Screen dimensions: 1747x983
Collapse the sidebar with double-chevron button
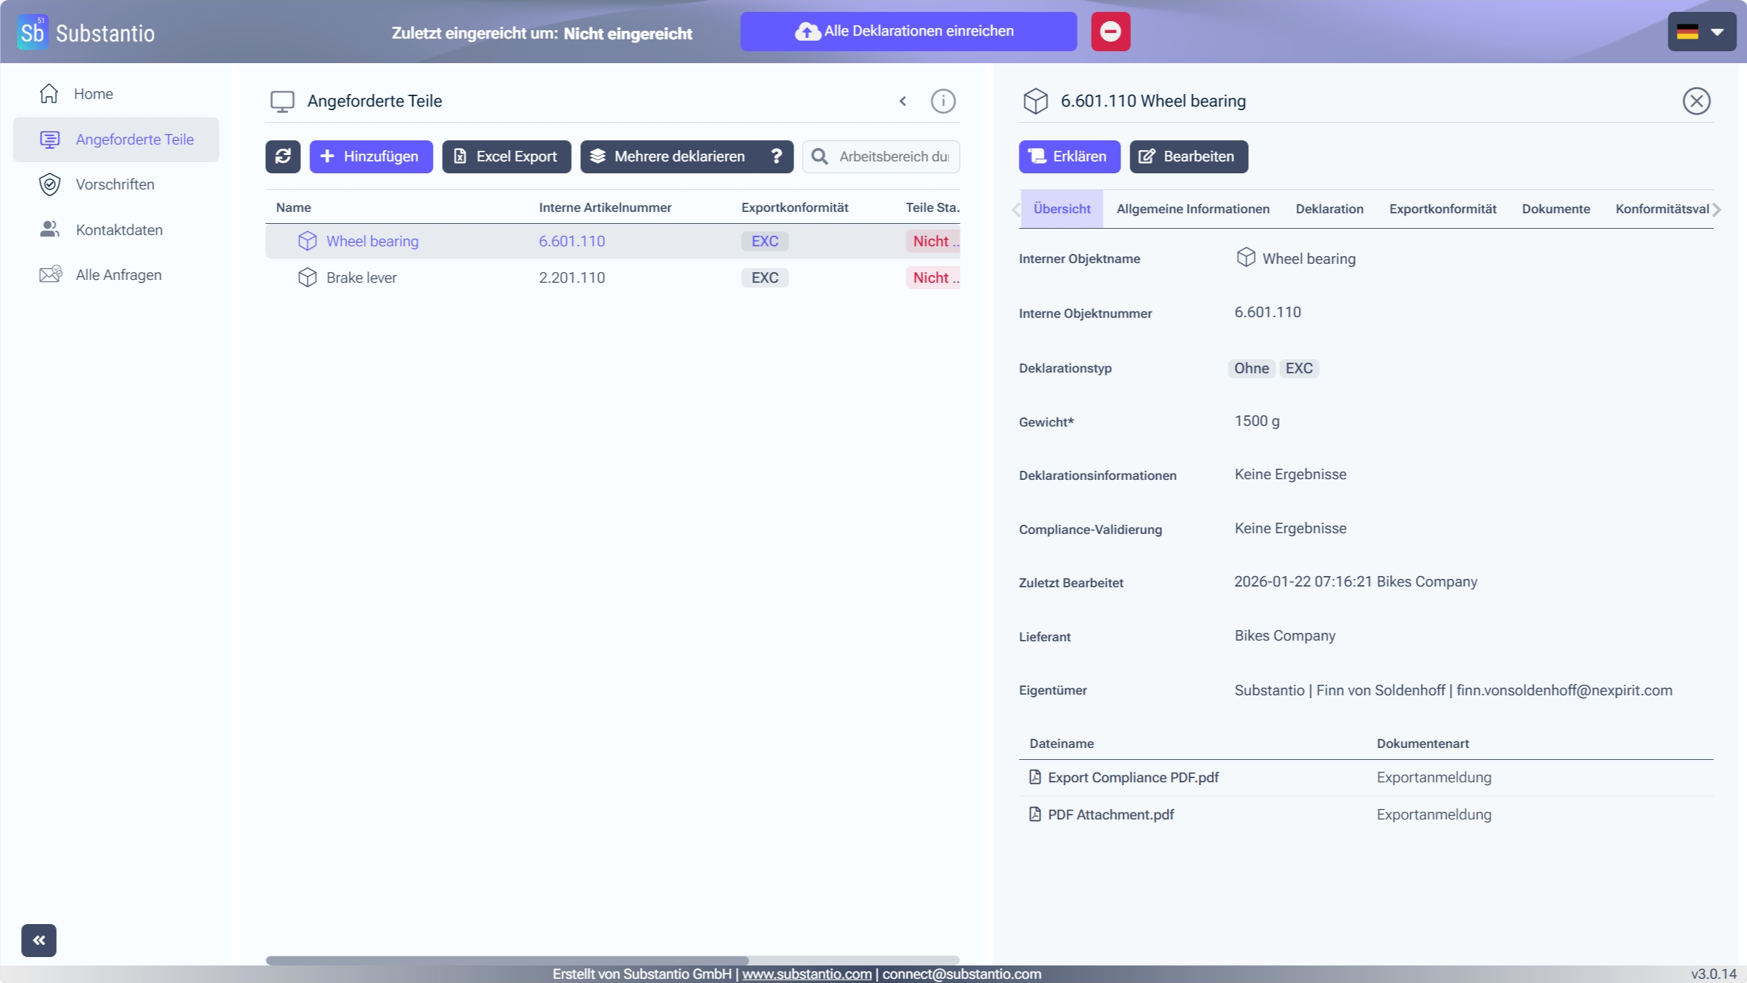coord(39,940)
